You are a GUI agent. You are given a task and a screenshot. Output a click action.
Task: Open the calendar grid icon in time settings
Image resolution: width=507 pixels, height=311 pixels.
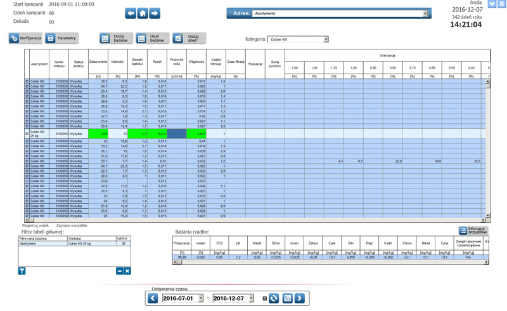(288, 298)
